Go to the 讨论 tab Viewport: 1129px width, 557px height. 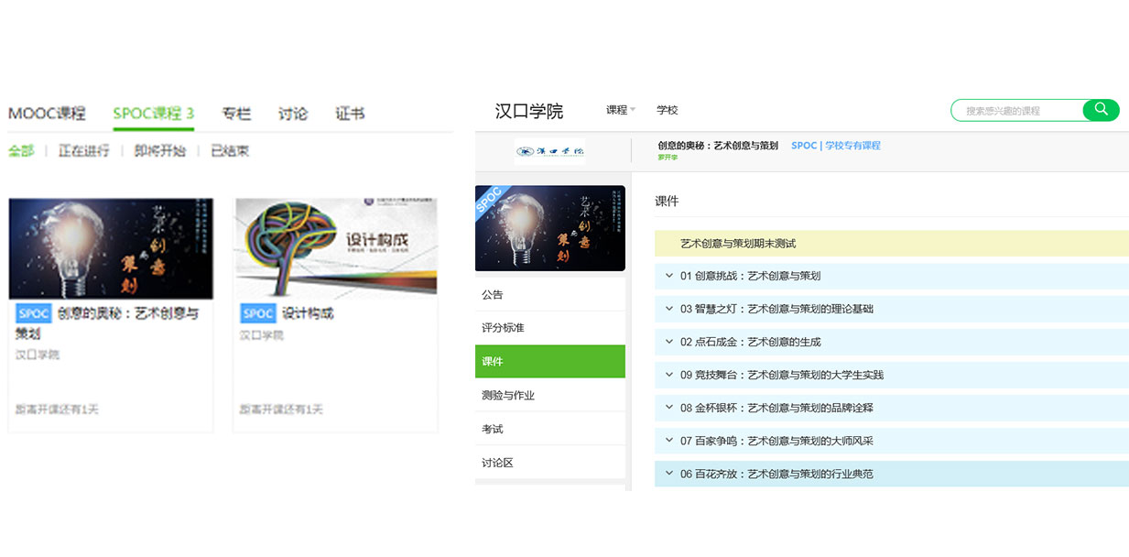293,114
